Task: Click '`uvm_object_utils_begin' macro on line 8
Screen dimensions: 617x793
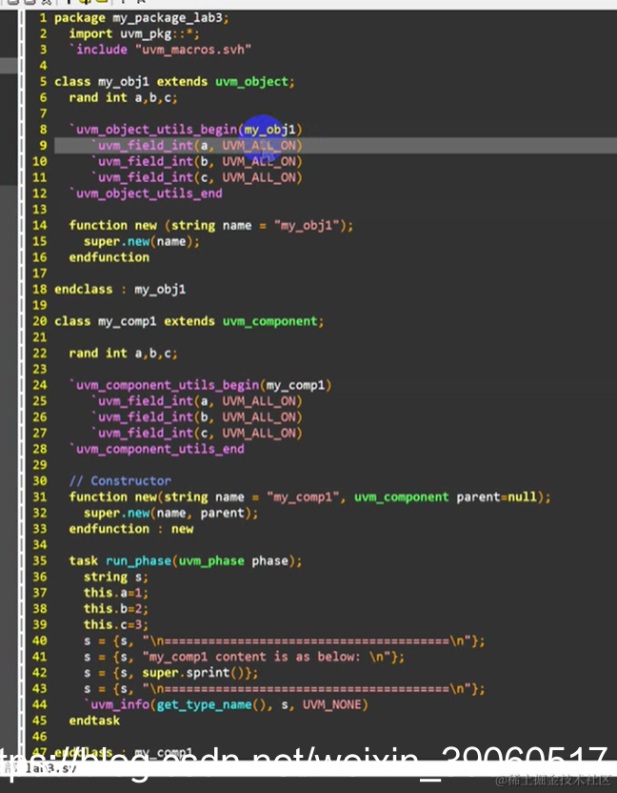Action: [153, 130]
